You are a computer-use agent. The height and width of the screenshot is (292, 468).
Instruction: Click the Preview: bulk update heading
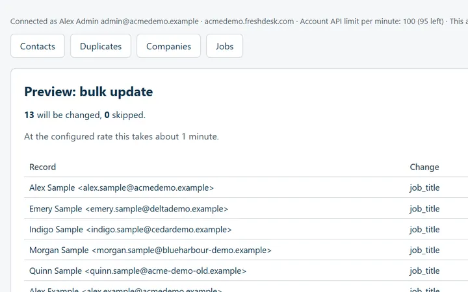click(88, 91)
